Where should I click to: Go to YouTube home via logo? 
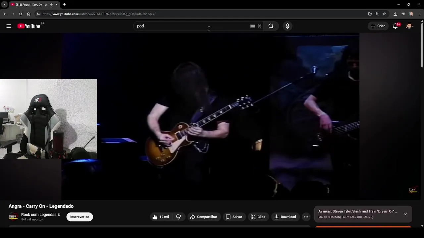pos(29,26)
